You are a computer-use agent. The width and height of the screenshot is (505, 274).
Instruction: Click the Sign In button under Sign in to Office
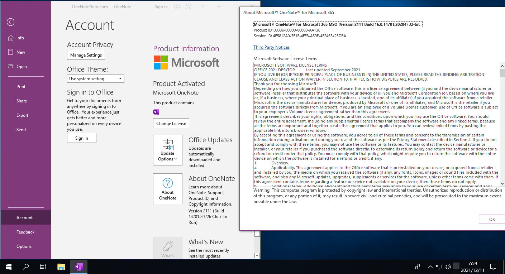(x=82, y=138)
